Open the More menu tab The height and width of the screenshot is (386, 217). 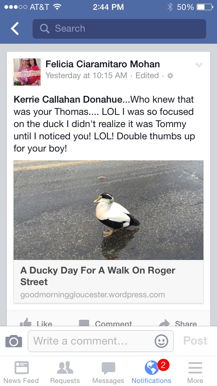[x=195, y=372]
